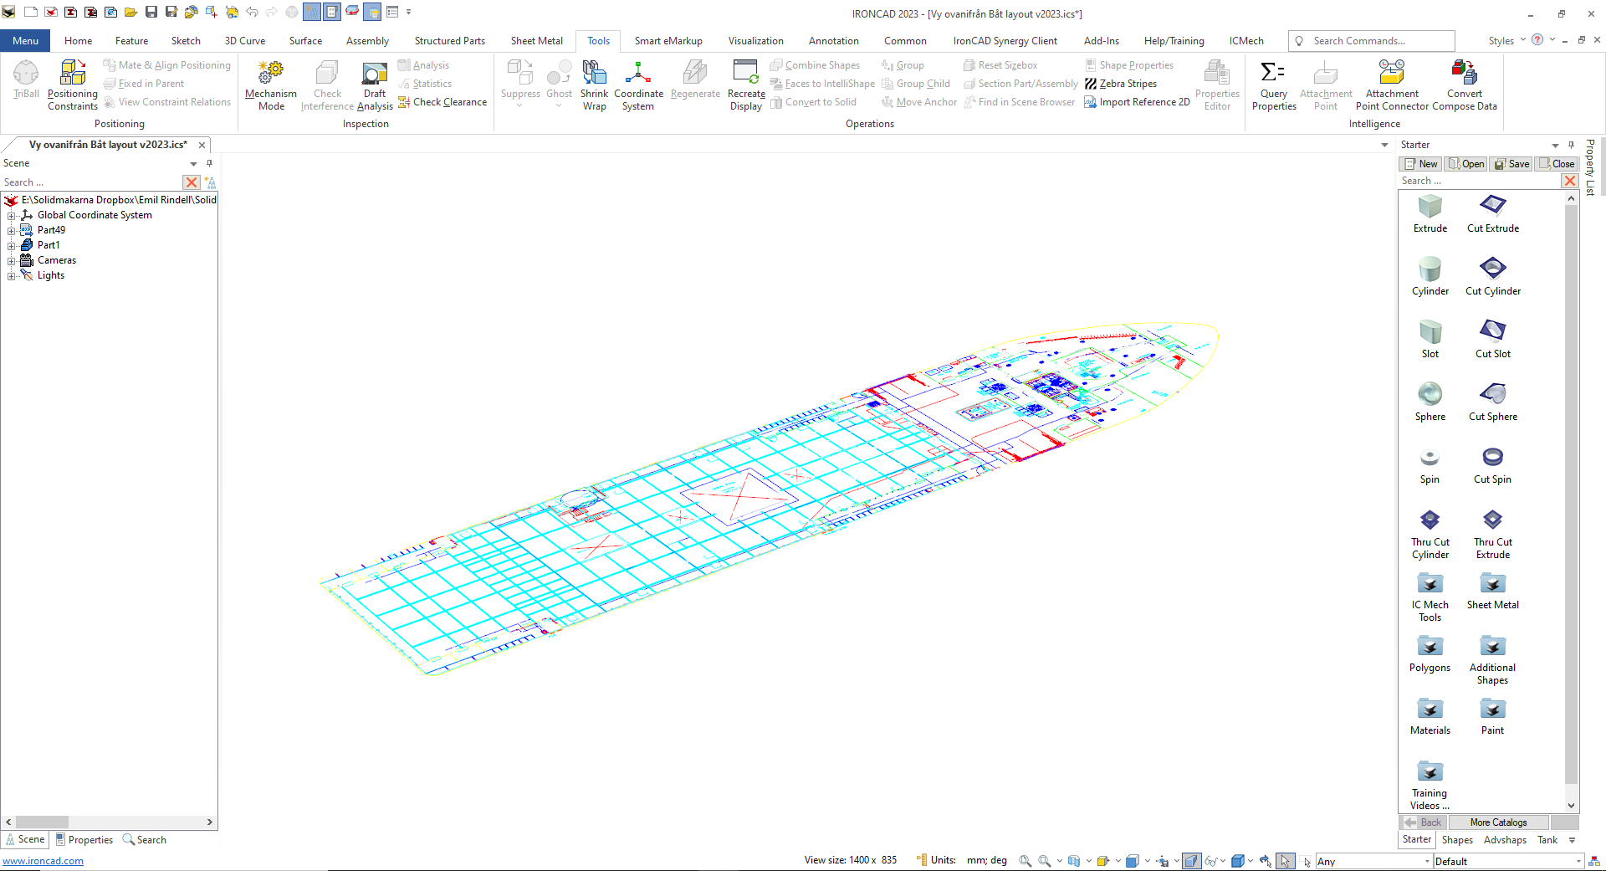Expand the Part1 tree node
Viewport: 1606px width, 871px height.
pos(12,245)
